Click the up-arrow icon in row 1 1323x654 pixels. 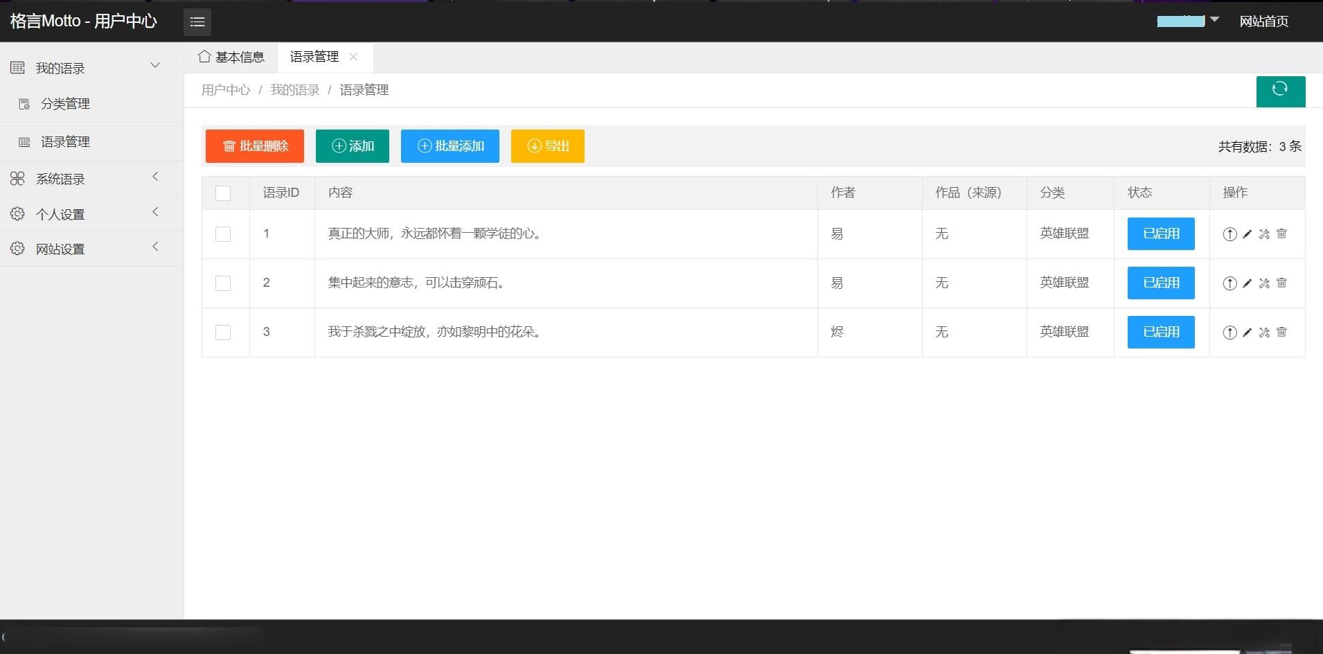point(1229,234)
